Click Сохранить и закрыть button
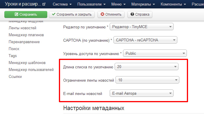 72,14
